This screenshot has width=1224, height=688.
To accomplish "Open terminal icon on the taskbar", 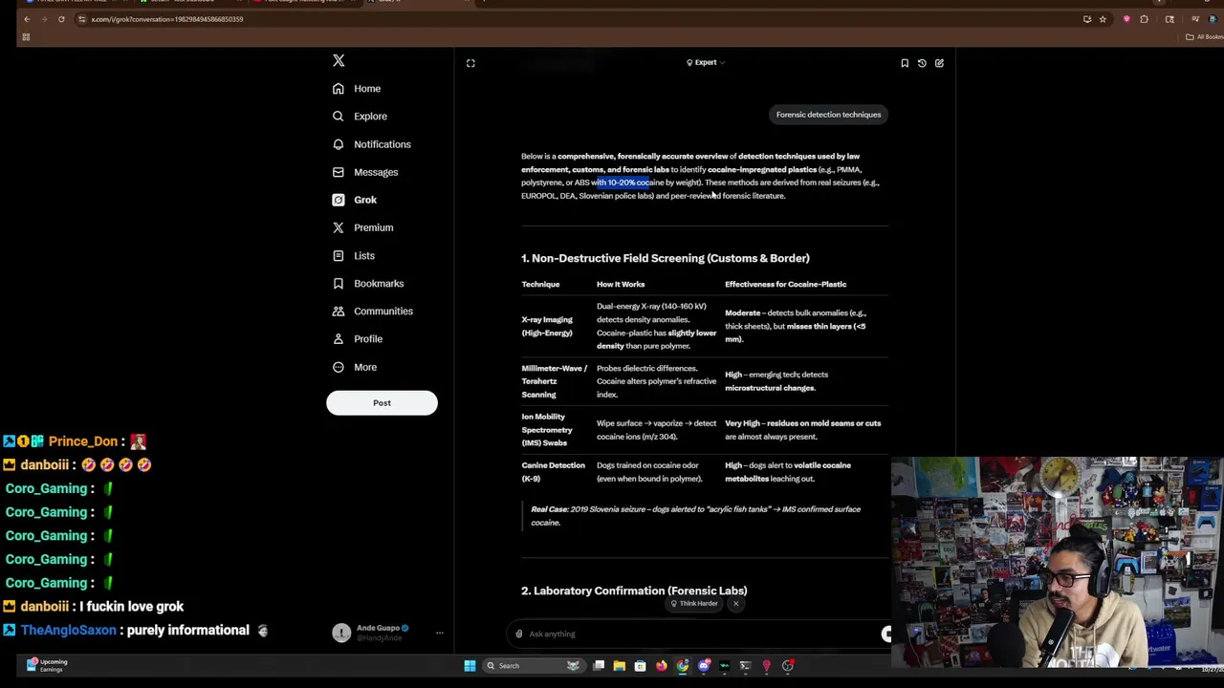I will click(745, 666).
